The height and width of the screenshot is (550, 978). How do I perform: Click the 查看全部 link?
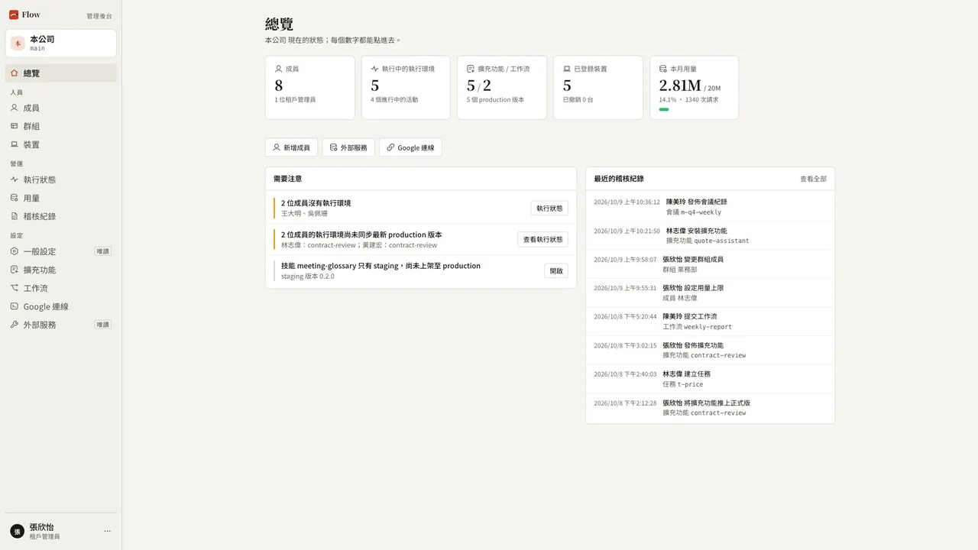[813, 179]
